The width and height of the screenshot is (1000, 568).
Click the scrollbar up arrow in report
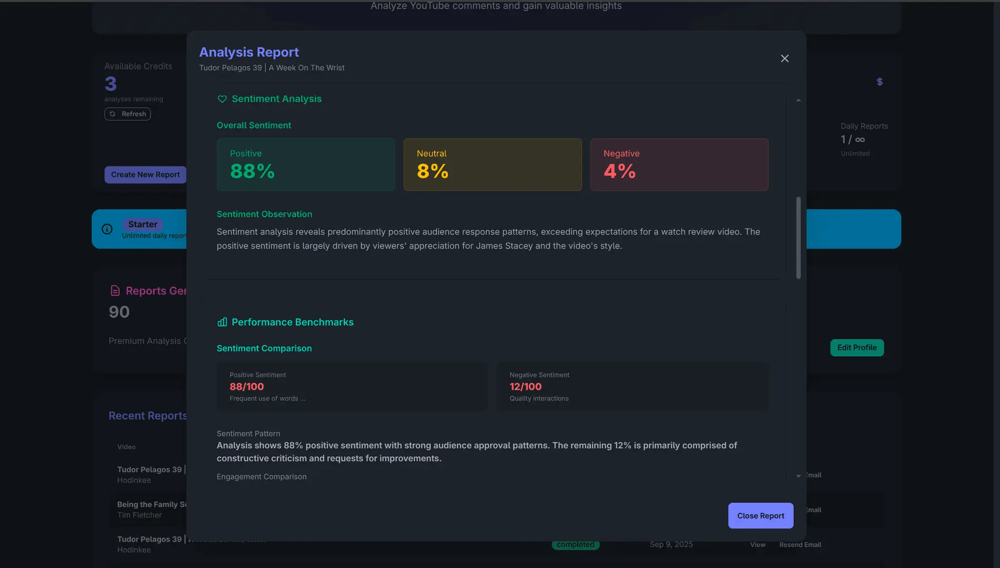[x=798, y=100]
